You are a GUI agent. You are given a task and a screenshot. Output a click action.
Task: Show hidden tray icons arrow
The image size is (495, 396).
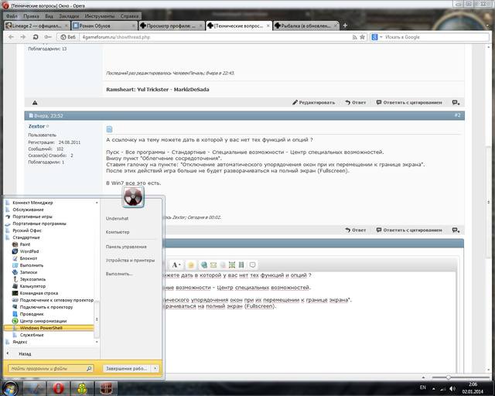pyautogui.click(x=434, y=389)
